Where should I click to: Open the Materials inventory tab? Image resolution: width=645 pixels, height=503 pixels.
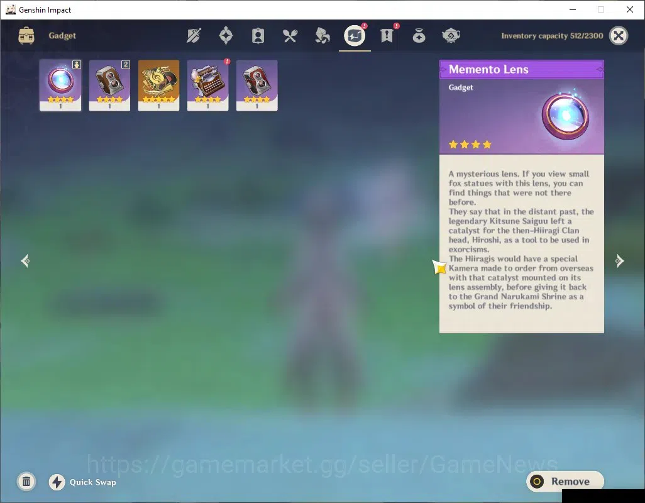pyautogui.click(x=322, y=36)
